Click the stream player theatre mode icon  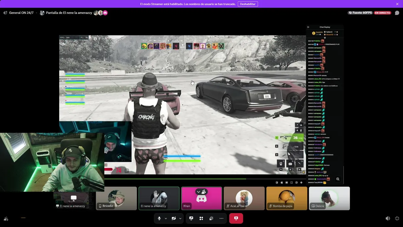287,183
